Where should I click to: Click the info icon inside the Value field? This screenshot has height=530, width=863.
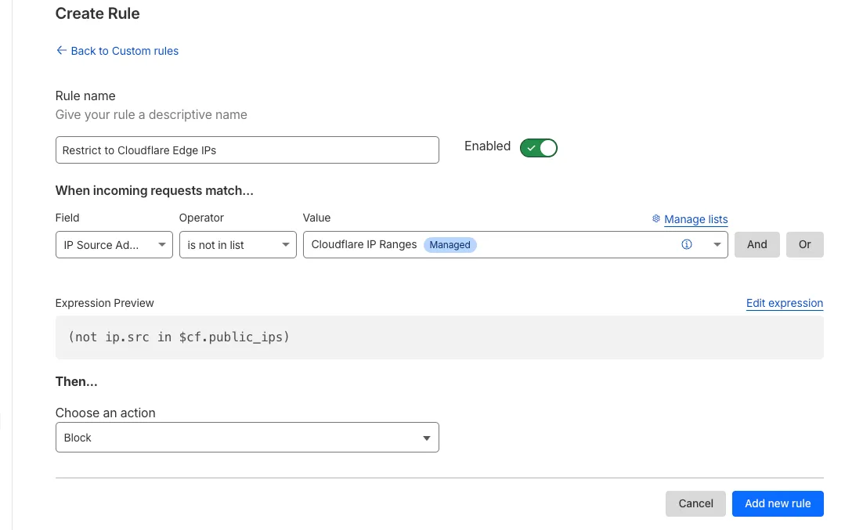(687, 244)
